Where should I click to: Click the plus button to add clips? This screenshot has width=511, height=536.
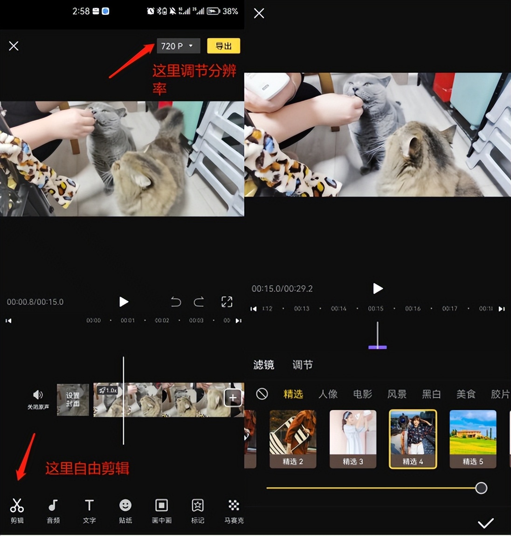pos(233,398)
